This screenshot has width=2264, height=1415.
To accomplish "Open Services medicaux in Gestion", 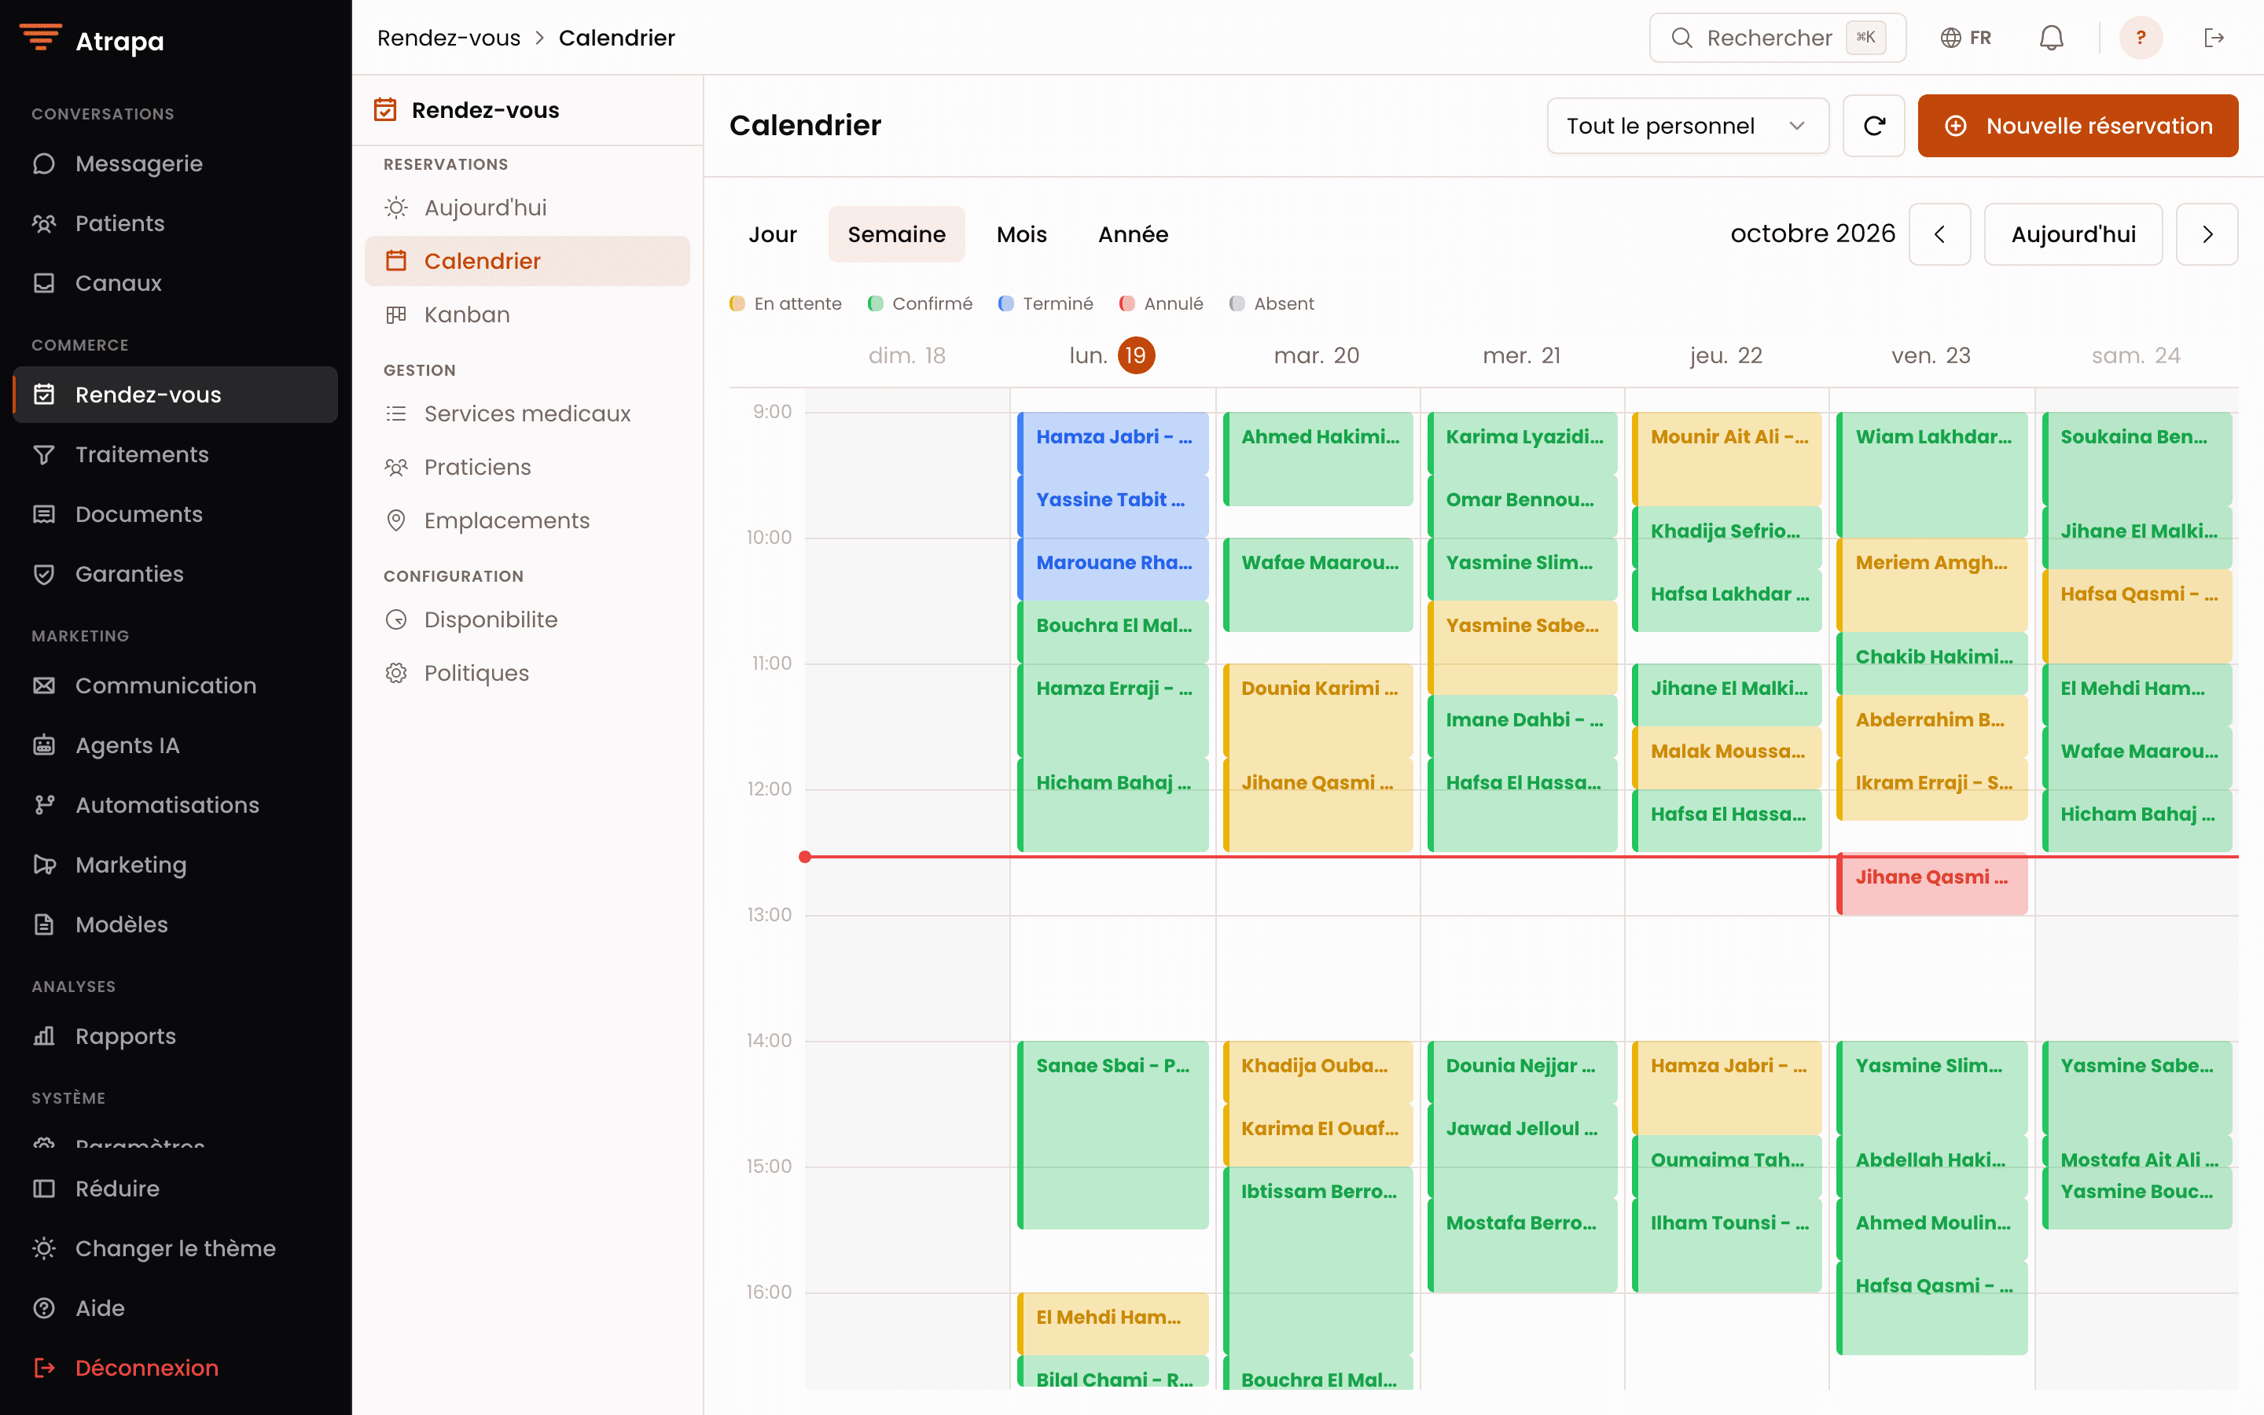I will coord(527,413).
